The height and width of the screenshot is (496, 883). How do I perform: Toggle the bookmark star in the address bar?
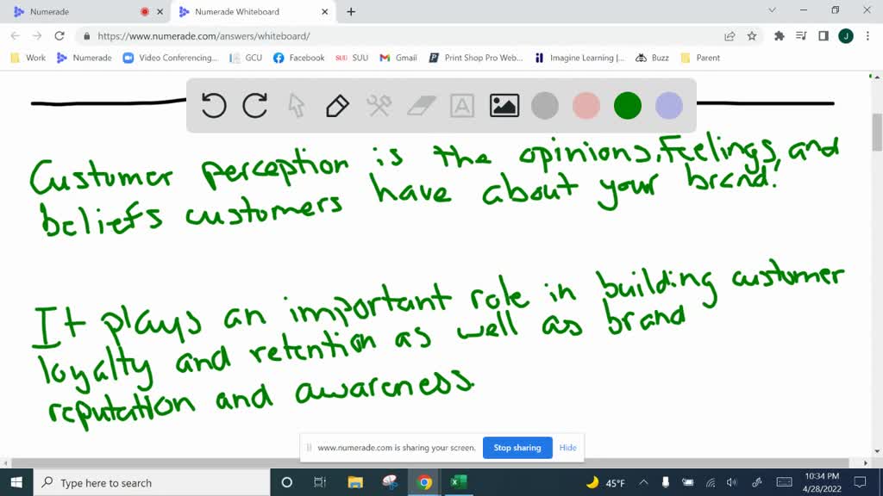[752, 38]
